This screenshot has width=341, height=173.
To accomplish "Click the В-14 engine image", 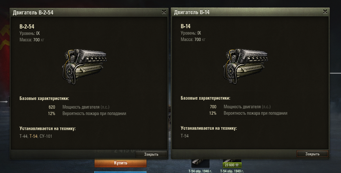I will point(245,66).
